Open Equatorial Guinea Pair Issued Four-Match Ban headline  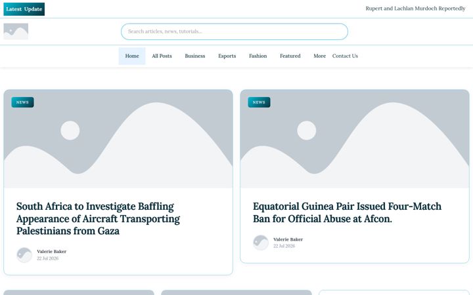347,212
